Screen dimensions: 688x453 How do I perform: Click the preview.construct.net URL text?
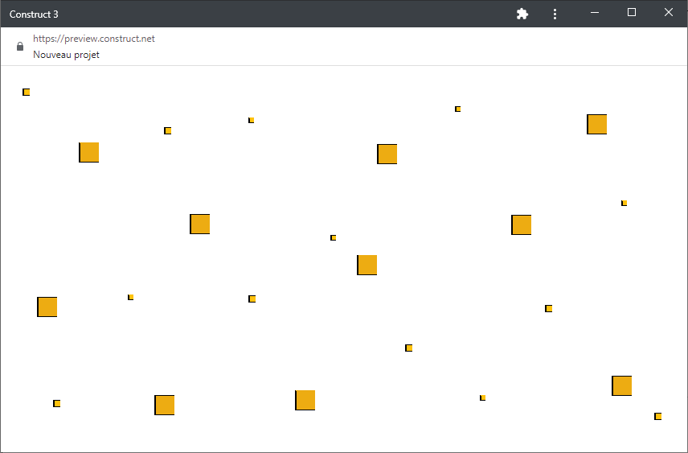coord(94,39)
